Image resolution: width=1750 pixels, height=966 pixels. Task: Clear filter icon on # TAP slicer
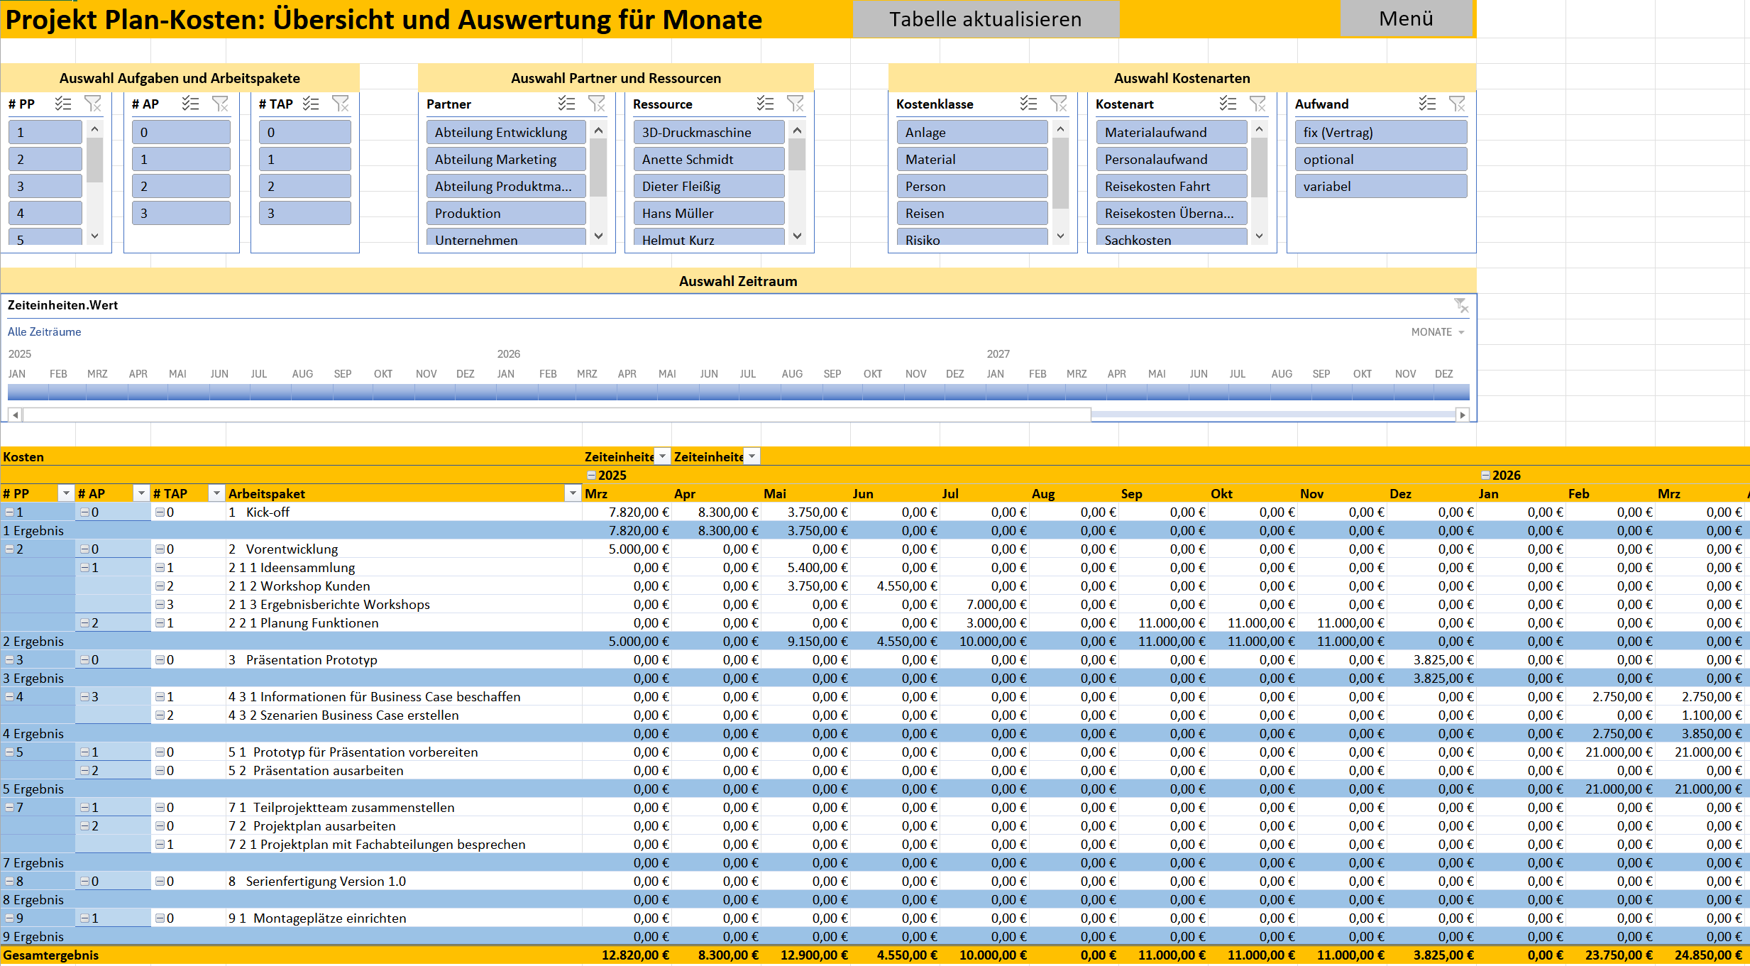click(x=341, y=104)
